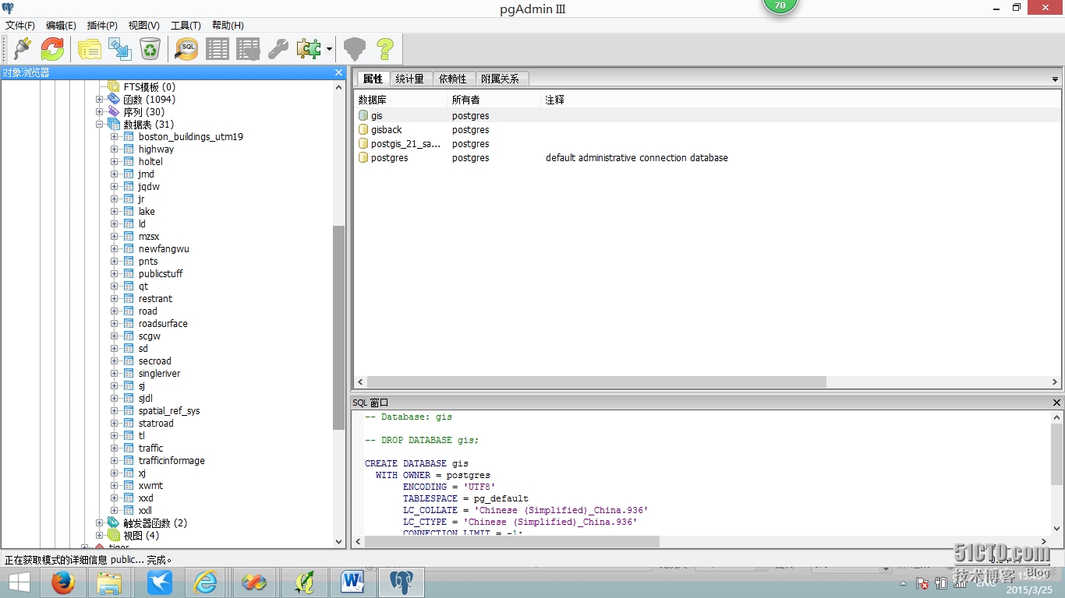Screen dimensions: 1065x598
Task: Select the roadsurface table
Action: (163, 324)
